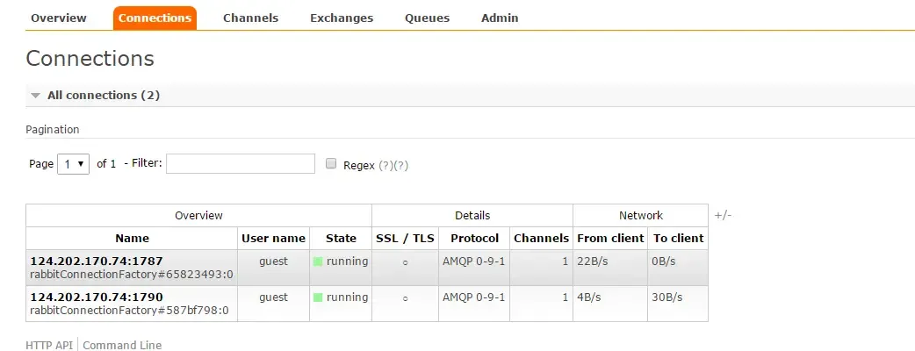915x351 pixels.
Task: Click the green running state indicator for port 1787
Action: pyautogui.click(x=318, y=261)
